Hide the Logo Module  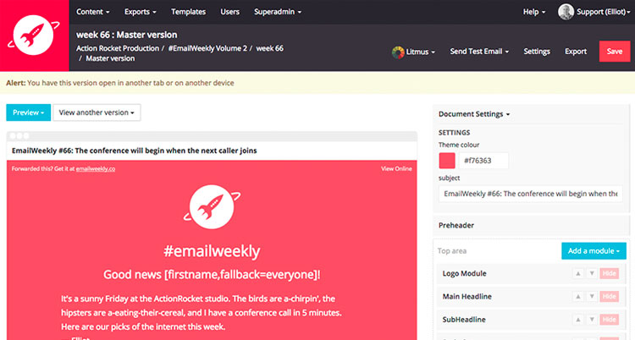(609, 273)
